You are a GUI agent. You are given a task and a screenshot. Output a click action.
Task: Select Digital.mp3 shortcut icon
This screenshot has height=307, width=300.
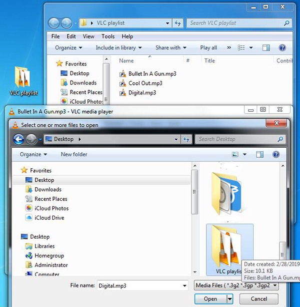tap(122, 93)
